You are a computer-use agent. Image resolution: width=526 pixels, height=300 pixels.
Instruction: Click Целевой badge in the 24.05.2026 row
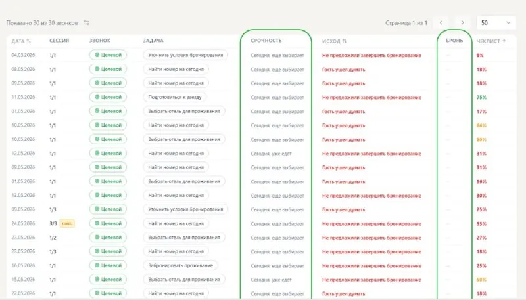(x=108, y=223)
